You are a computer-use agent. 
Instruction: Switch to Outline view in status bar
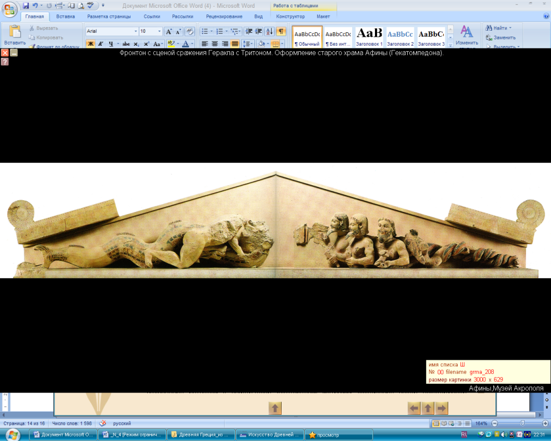click(460, 423)
